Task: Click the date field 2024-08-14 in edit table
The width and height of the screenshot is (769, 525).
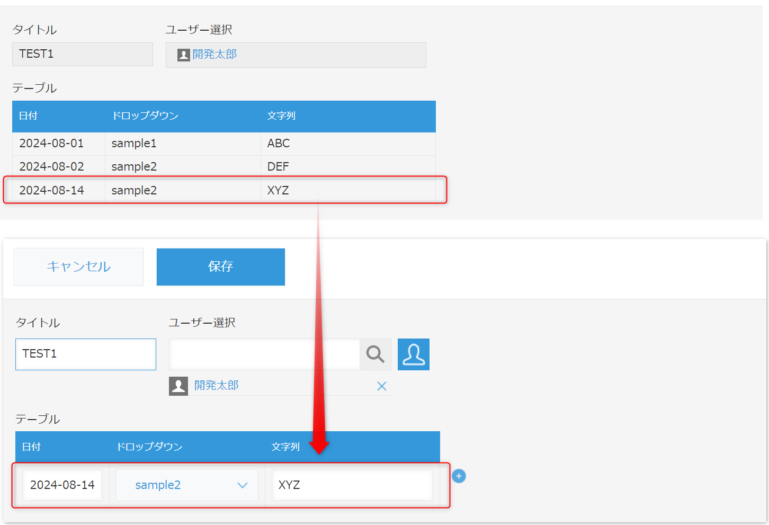Action: (x=62, y=485)
